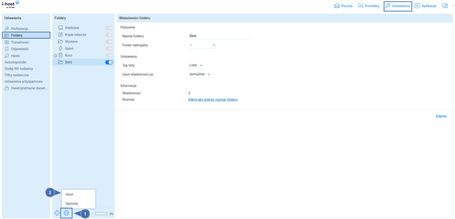Open the Aplikacje plus icon
The width and height of the screenshot is (455, 219).
pyautogui.click(x=417, y=6)
